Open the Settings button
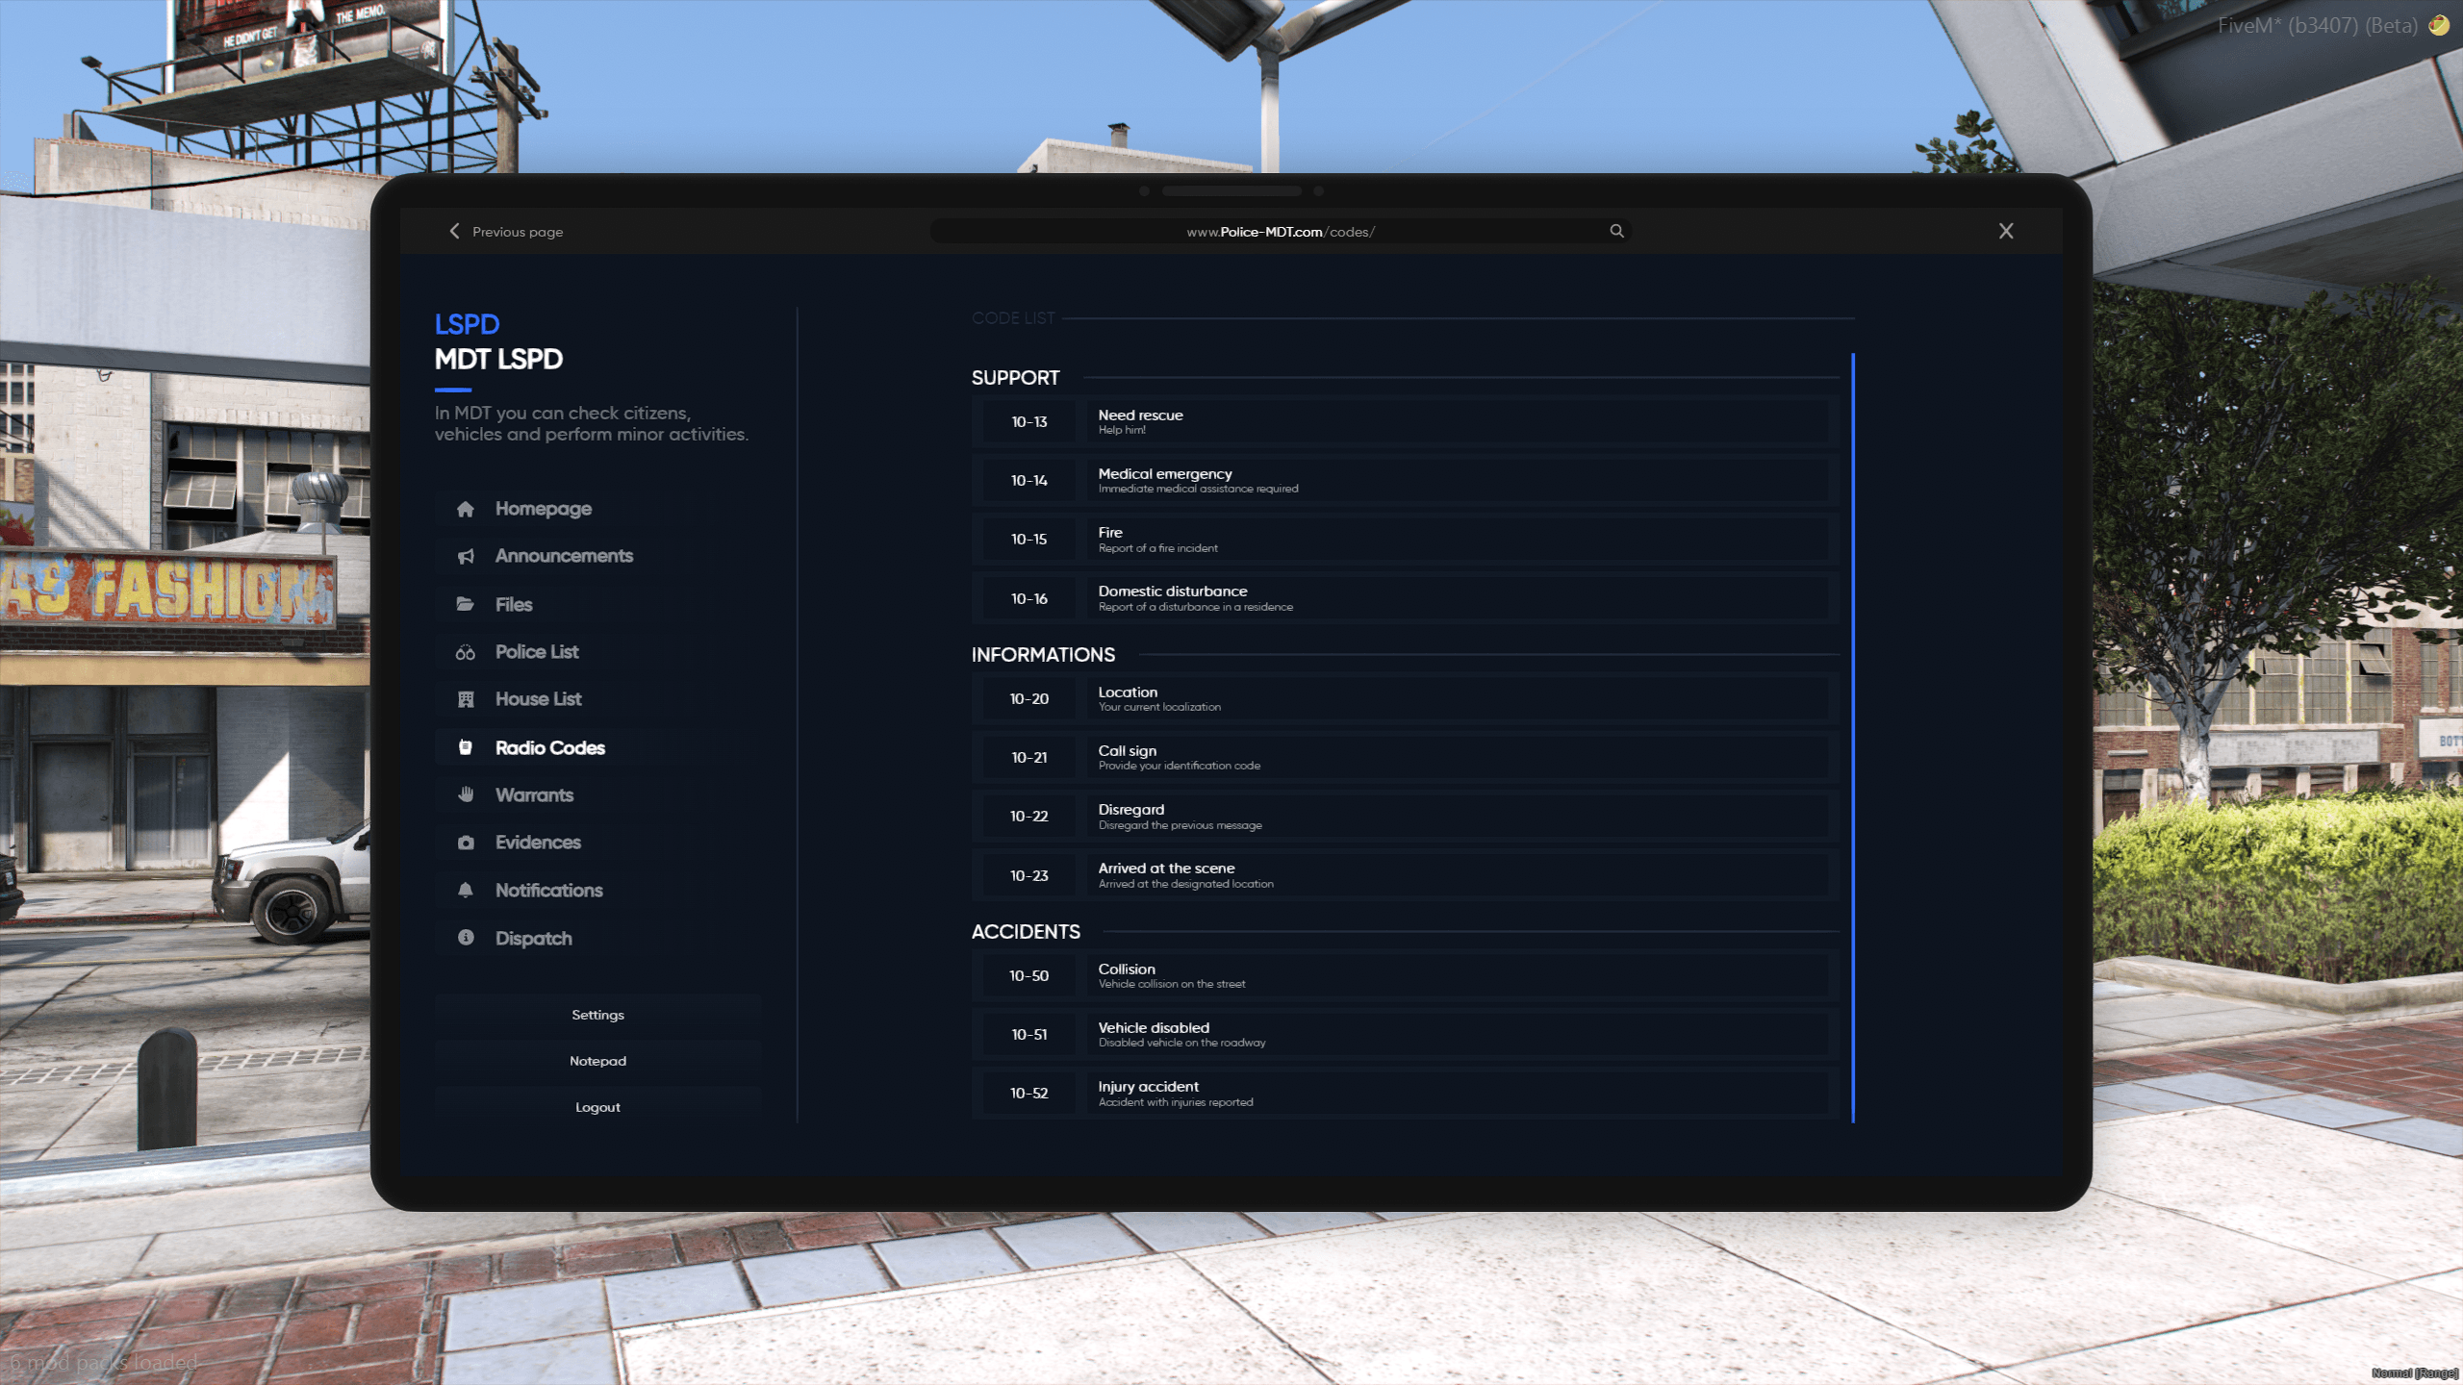 point(597,1015)
